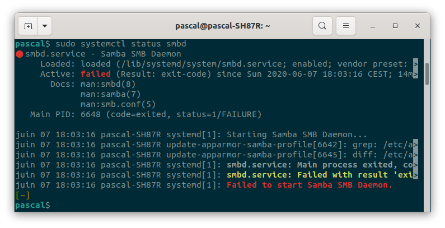Click the window title pascal@pascal-SH87R
Viewport: 445px width, 228px height.
click(223, 26)
